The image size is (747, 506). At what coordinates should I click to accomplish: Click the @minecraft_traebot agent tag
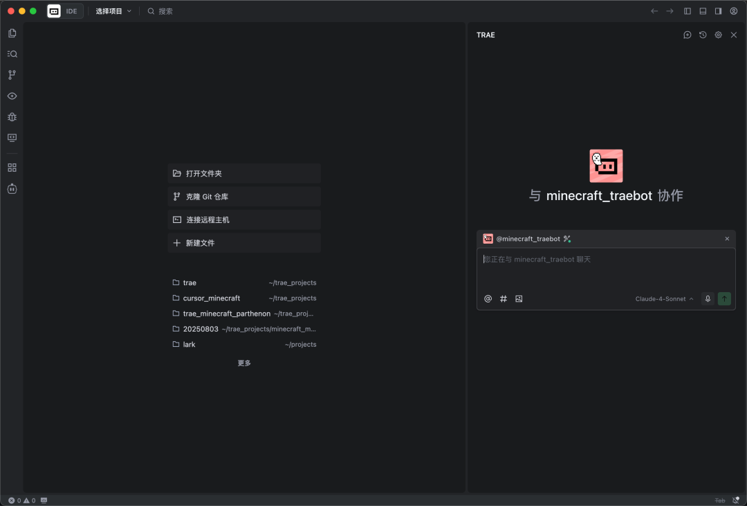[528, 239]
